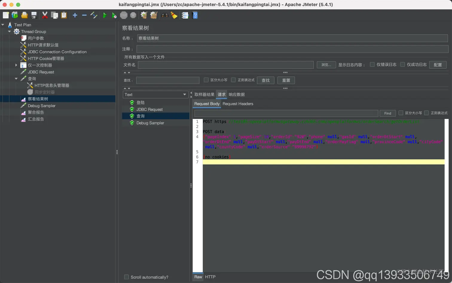Select 聚合报告 in the test plan tree
Image resolution: width=452 pixels, height=283 pixels.
tap(36, 112)
